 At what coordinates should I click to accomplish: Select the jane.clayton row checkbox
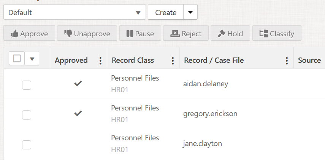[x=27, y=144]
